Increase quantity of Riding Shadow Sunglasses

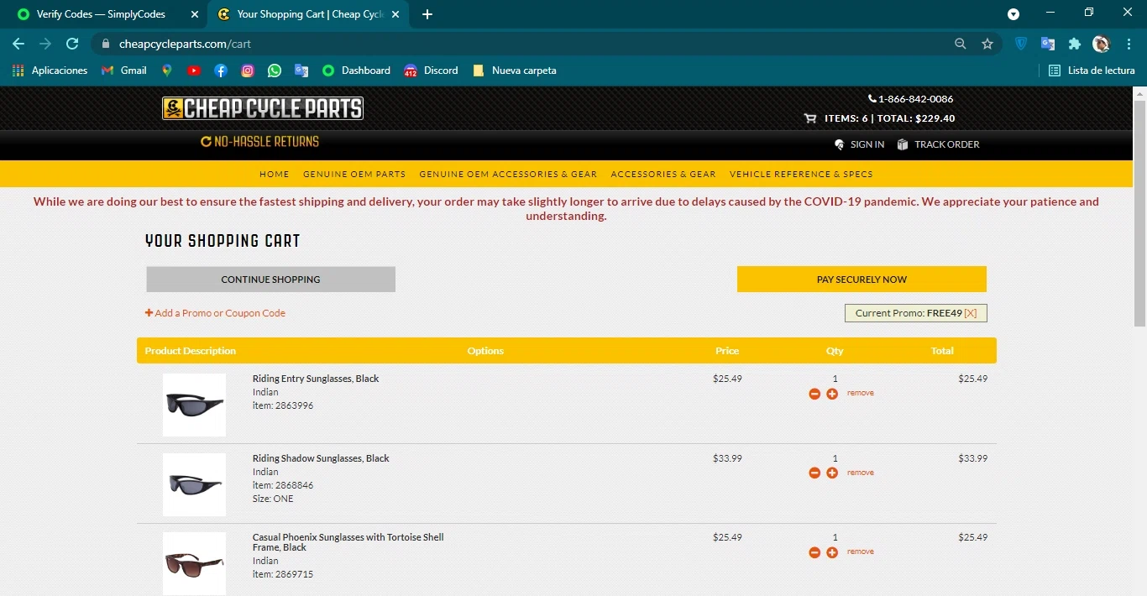(832, 473)
